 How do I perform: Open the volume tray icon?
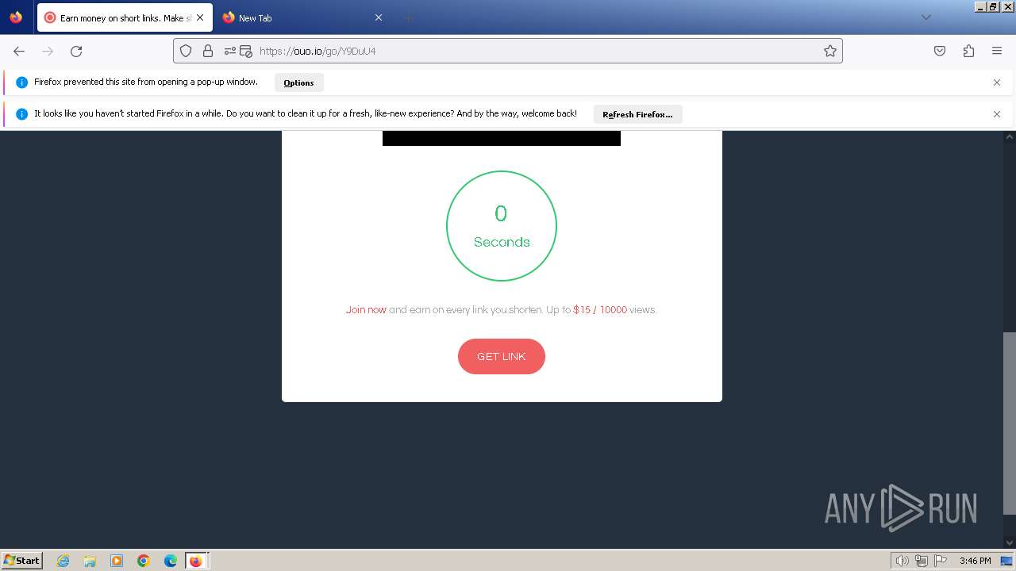click(x=902, y=561)
